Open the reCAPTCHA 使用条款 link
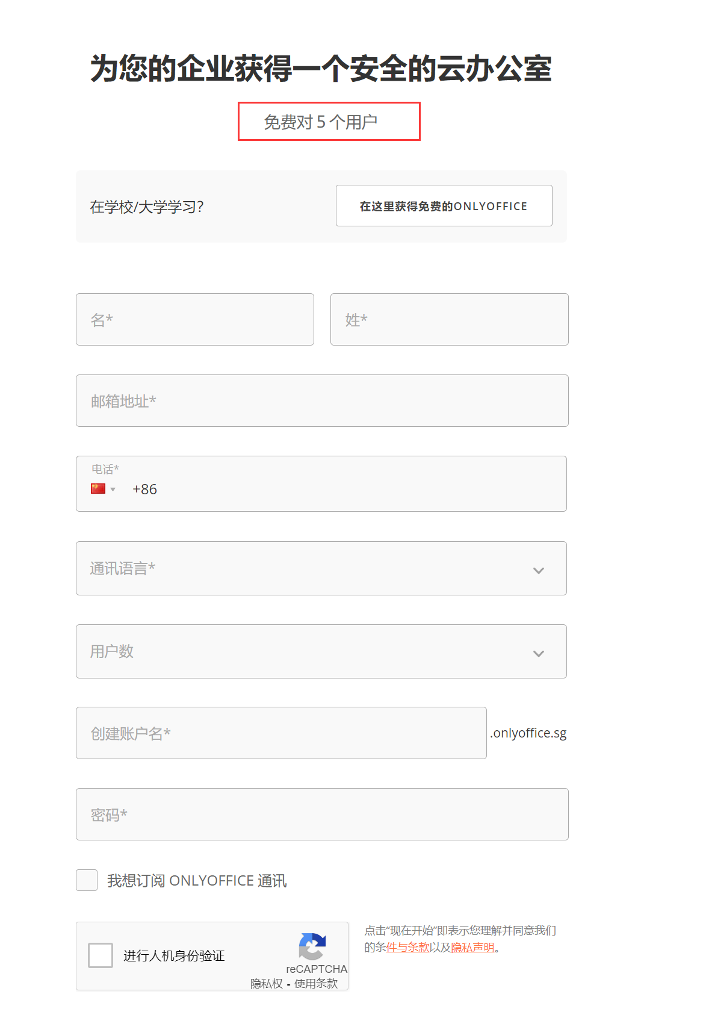The height and width of the screenshot is (1012, 703). pyautogui.click(x=316, y=983)
